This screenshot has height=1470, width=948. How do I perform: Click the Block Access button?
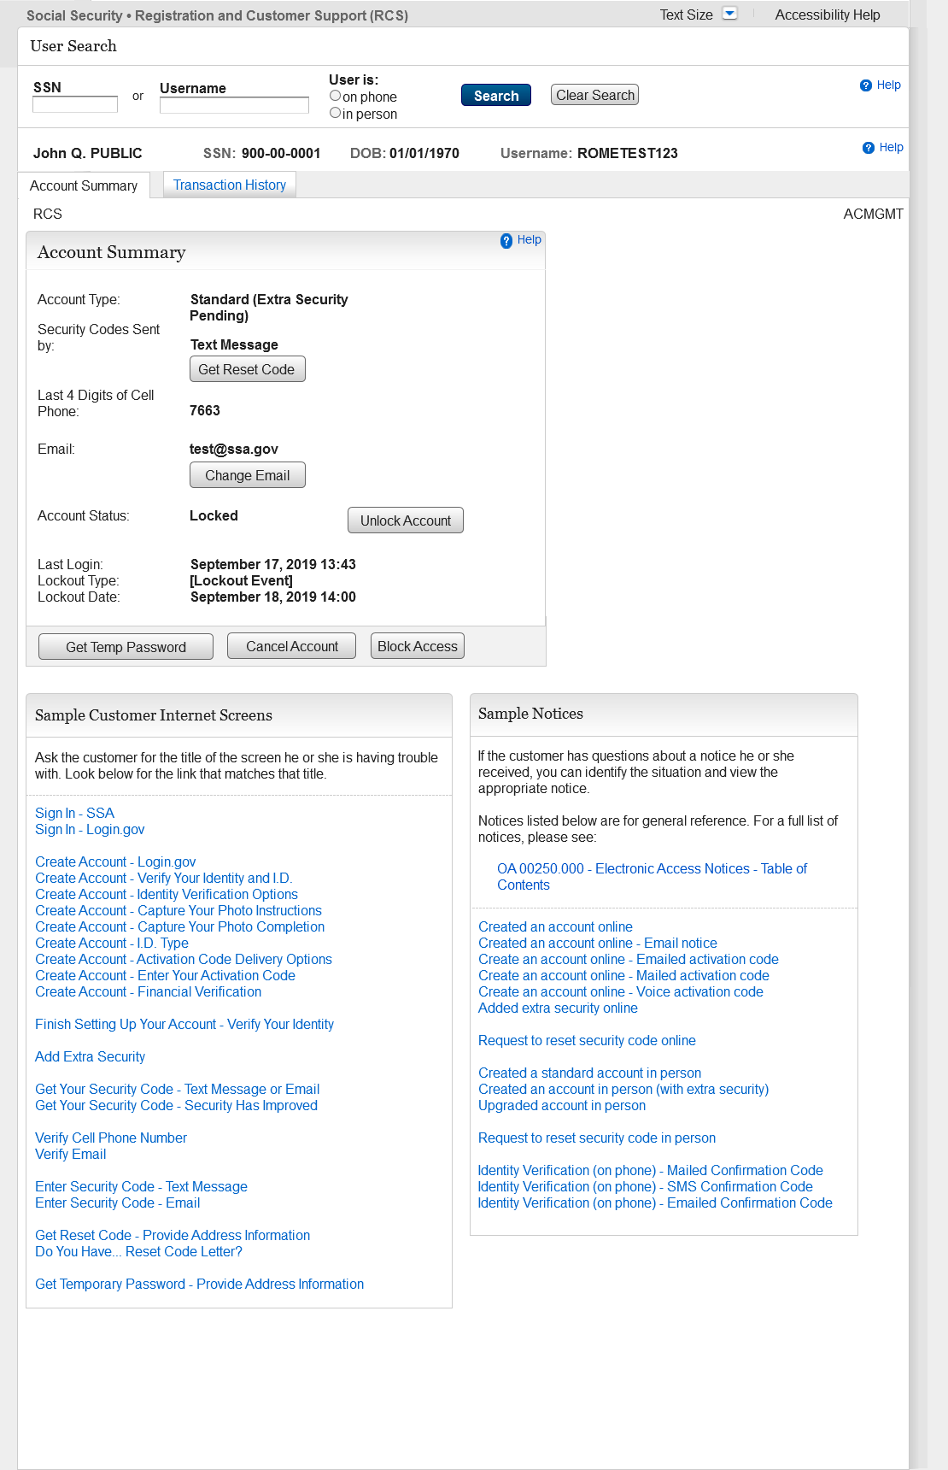418,646
